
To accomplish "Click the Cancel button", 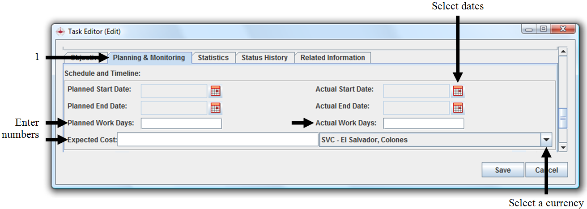I will click(547, 170).
